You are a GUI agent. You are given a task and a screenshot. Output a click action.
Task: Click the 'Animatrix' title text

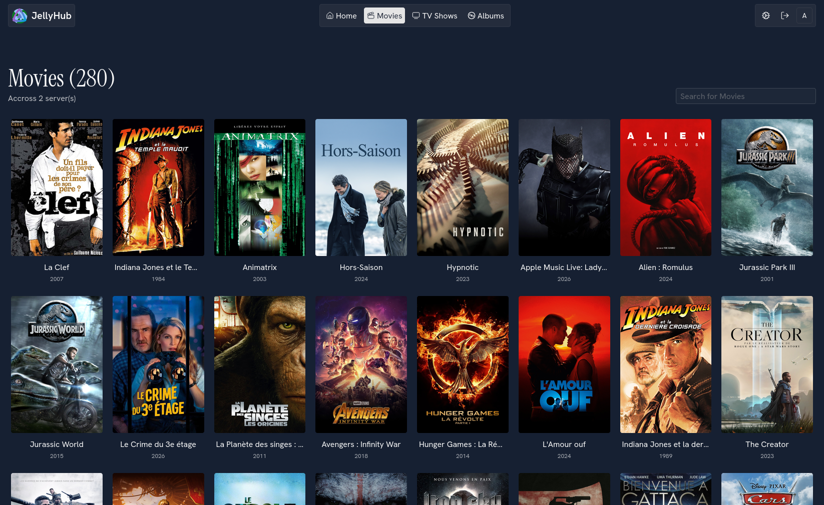(x=260, y=267)
